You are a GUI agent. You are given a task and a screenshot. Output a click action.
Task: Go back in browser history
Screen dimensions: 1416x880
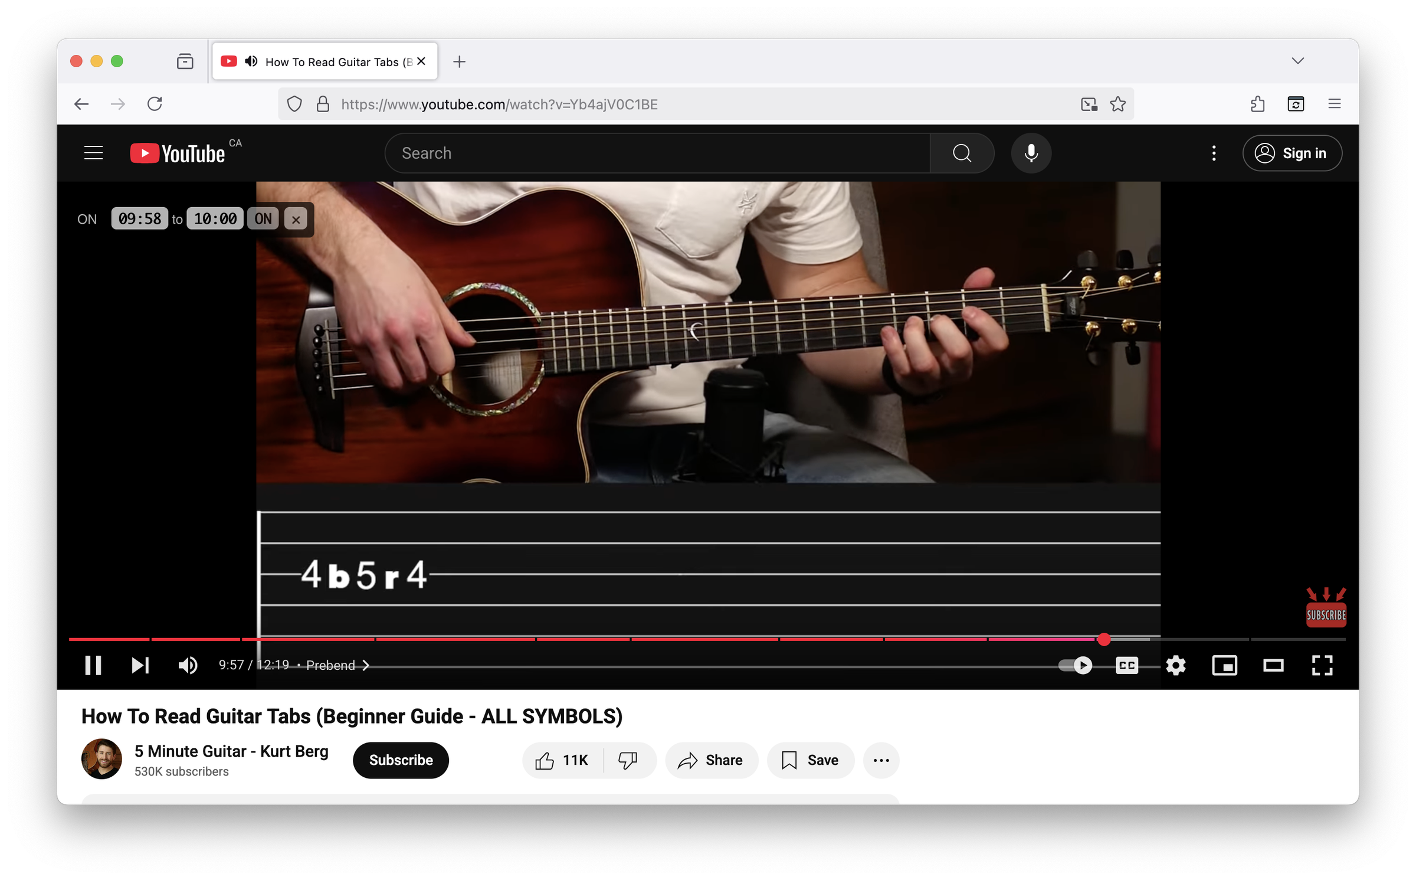tap(81, 104)
